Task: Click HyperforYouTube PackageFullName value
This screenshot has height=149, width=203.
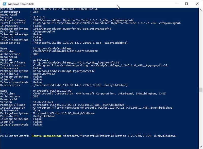Action: click(x=83, y=20)
